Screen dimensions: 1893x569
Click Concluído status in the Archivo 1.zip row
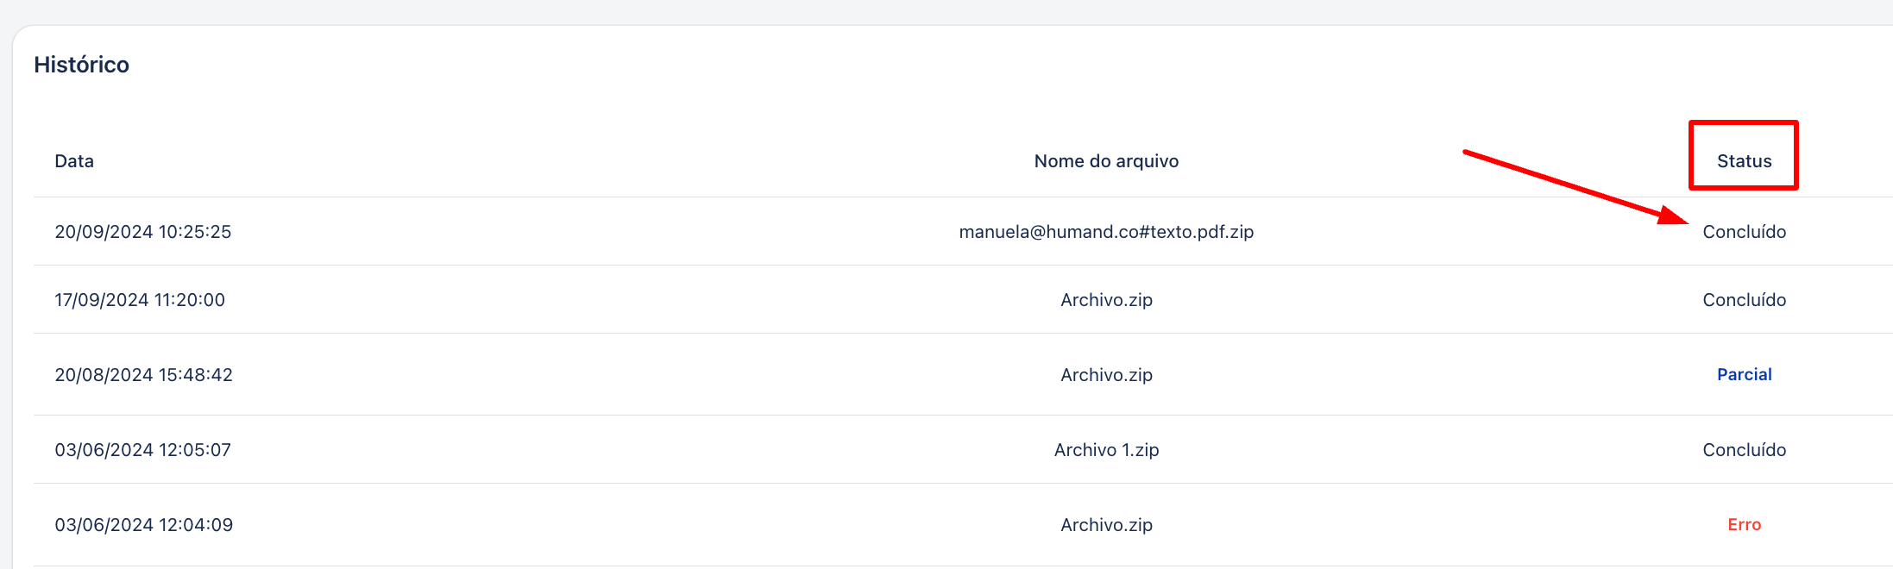1744,450
